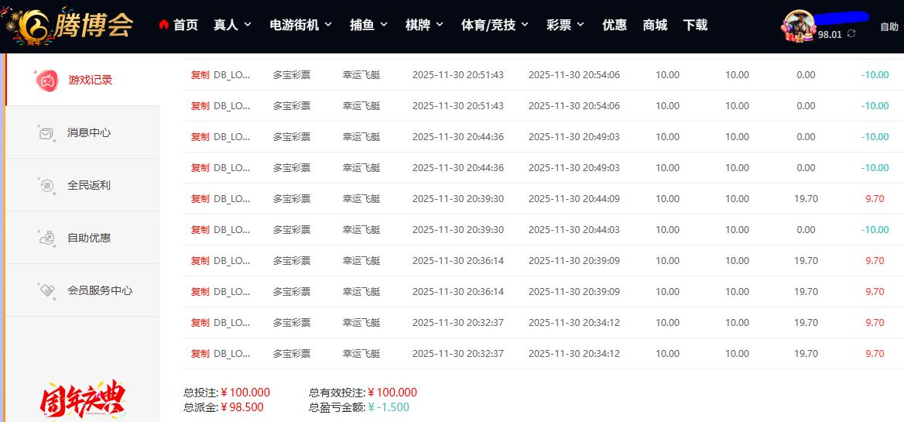The width and height of the screenshot is (904, 422).
Task: Click 下载 in the top navigation
Action: tap(695, 25)
